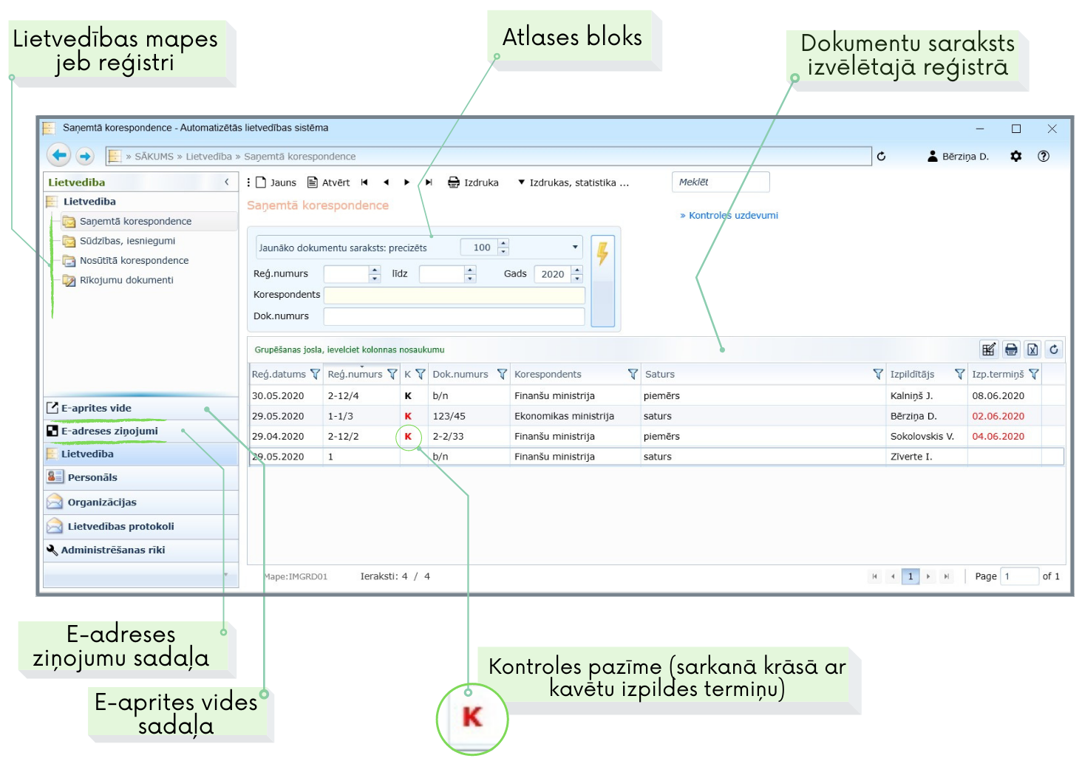This screenshot has width=1082, height=761.
Task: Run search with the lightning bolt button
Action: click(x=603, y=253)
